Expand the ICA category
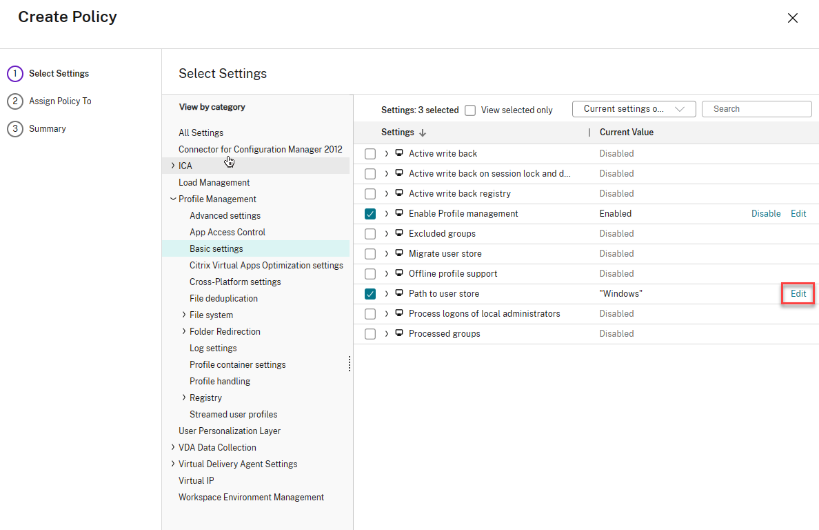The height and width of the screenshot is (530, 819). 172,166
